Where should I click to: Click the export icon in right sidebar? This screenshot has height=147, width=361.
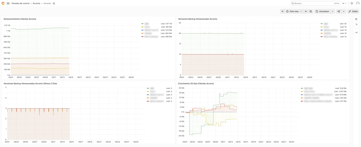click(356, 19)
